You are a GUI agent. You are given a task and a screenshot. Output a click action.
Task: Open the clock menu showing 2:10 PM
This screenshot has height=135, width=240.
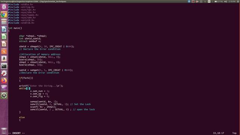point(232,1)
